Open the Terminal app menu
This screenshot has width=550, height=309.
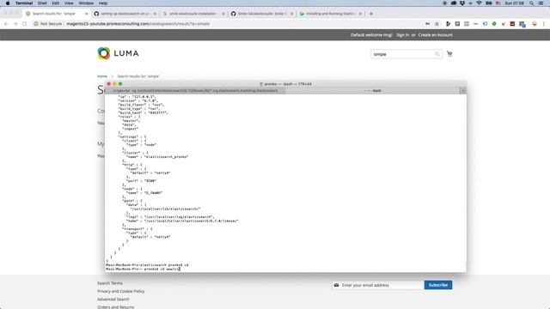pos(24,3)
